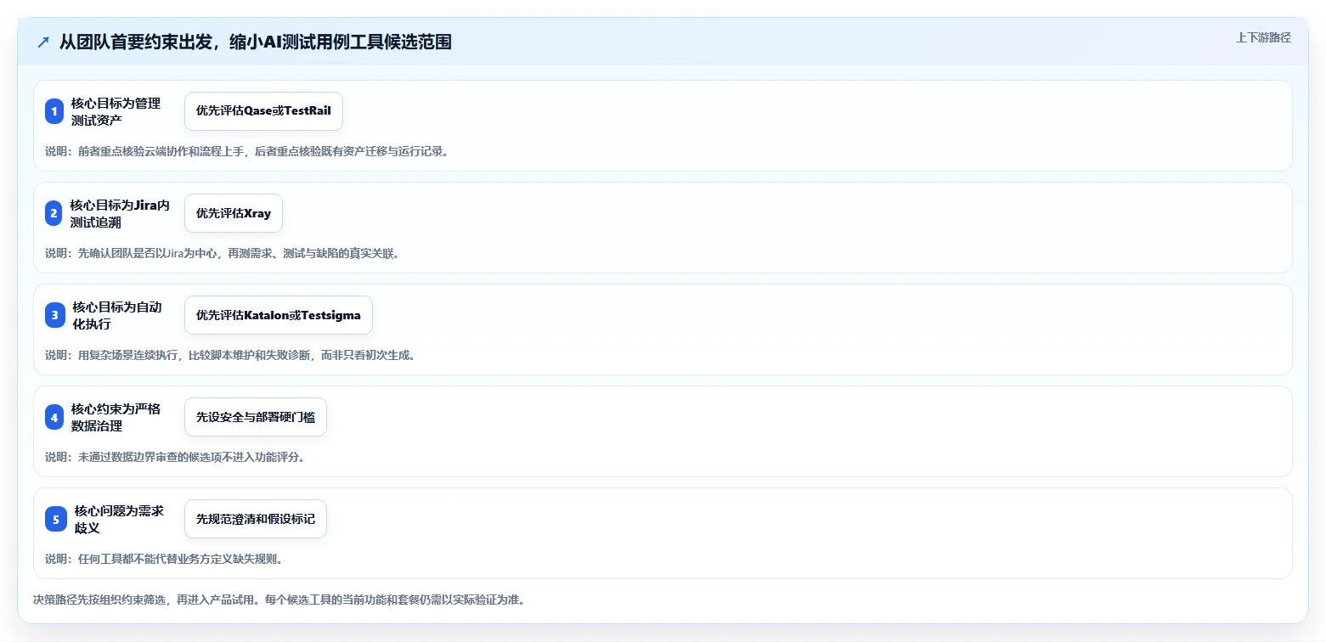1326x642 pixels.
Task: Click the note 用复杂场景连续执行
Action: [x=230, y=355]
